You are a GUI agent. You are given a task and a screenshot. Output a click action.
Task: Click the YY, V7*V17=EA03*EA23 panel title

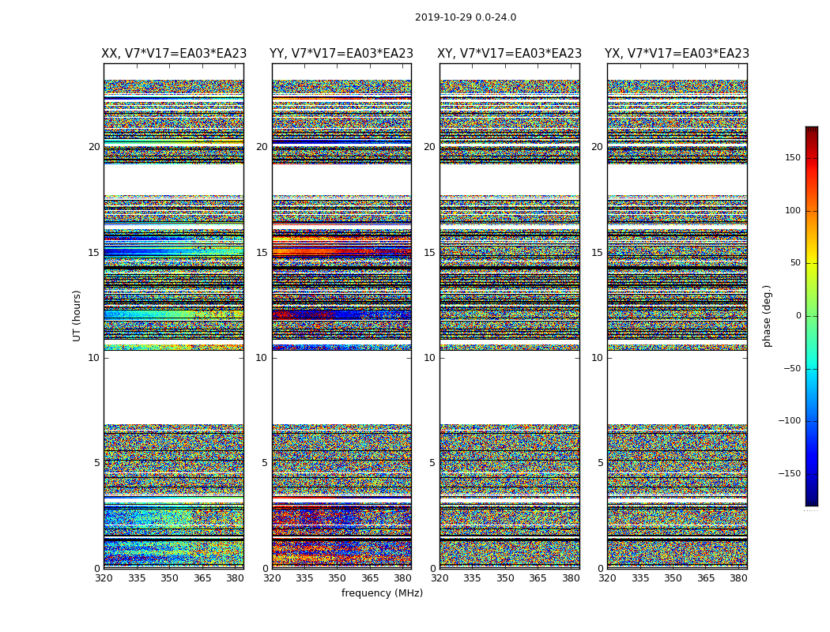tap(341, 54)
